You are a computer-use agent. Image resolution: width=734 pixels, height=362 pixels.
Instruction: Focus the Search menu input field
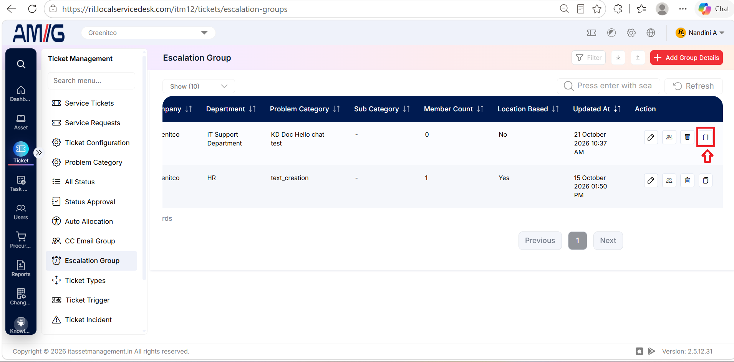pos(91,81)
